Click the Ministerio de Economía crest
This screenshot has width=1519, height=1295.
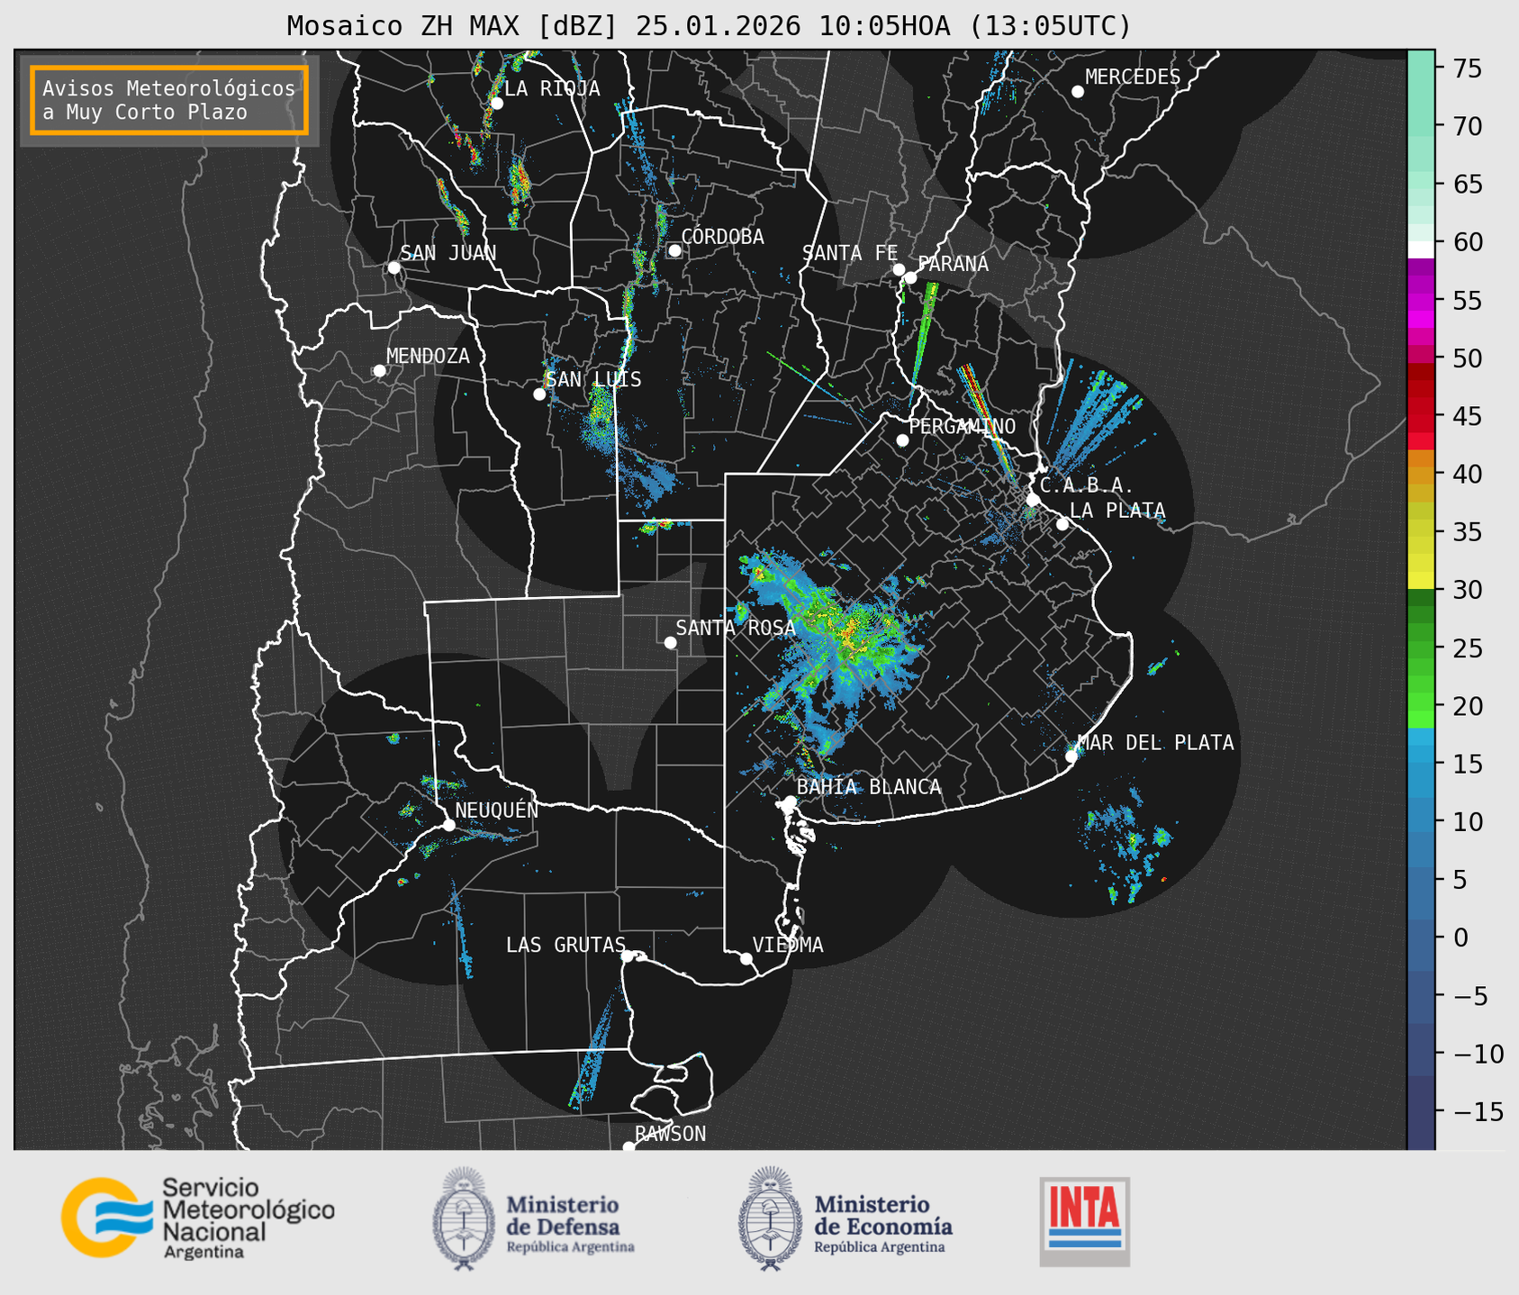pyautogui.click(x=769, y=1218)
